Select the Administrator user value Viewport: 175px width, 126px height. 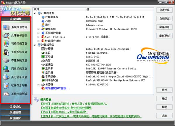94,25
